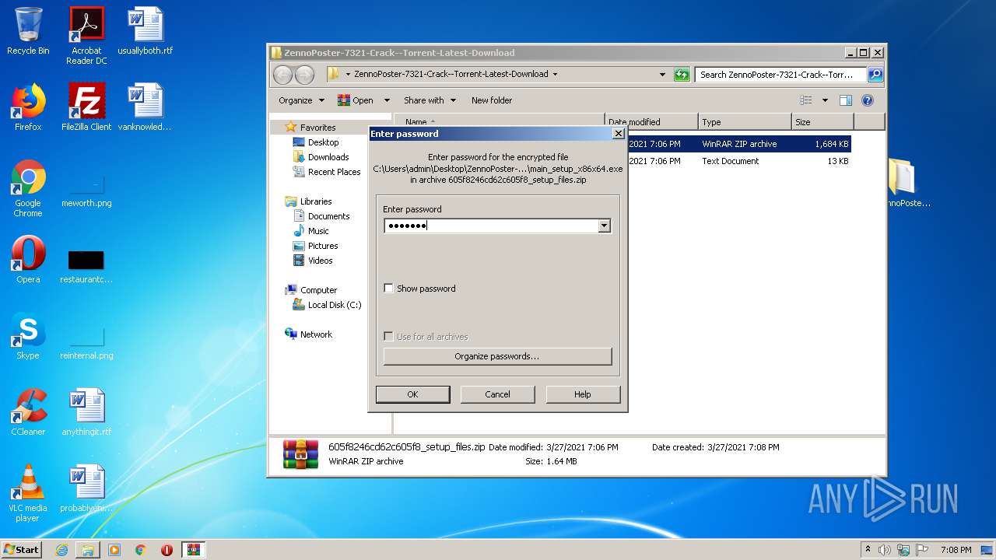Launch Firefox from the desktop

[28, 107]
